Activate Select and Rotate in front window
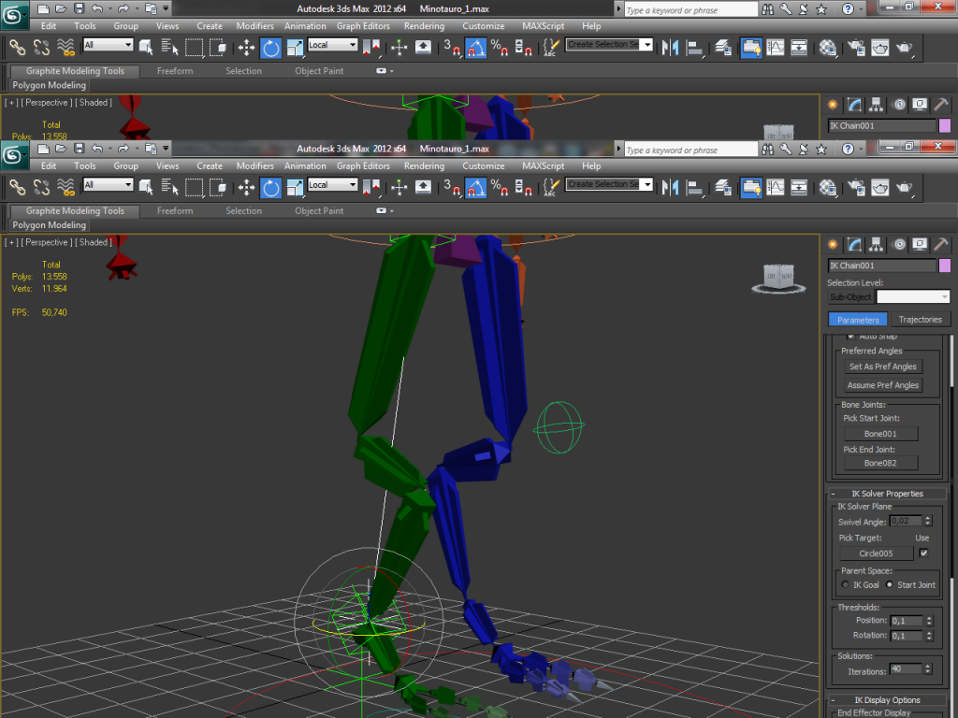Image resolution: width=958 pixels, height=718 pixels. pyautogui.click(x=270, y=187)
